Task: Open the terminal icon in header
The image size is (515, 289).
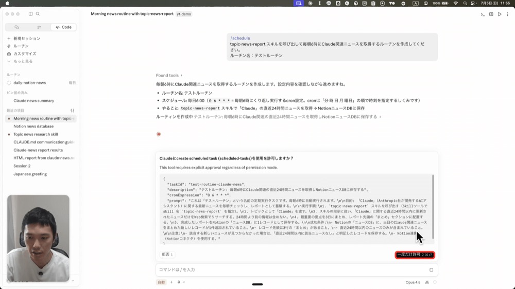Action: (483, 14)
